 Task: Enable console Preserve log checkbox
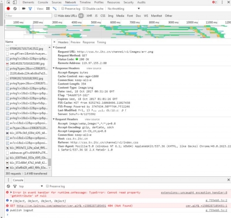click(x=47, y=186)
